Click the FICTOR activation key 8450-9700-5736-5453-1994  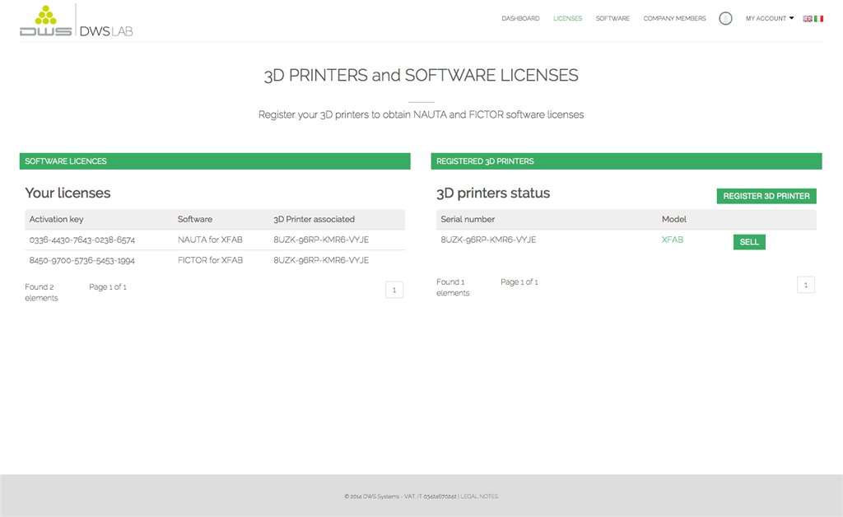pyautogui.click(x=82, y=260)
